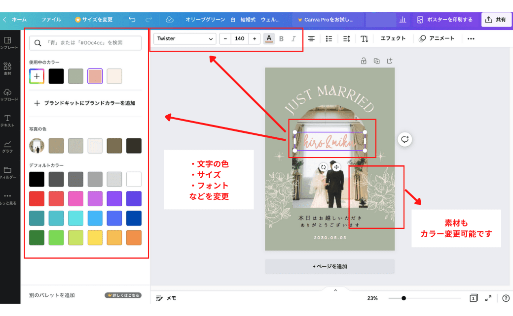Open the more options ellipsis menu
This screenshot has height=316, width=513.
pos(471,38)
